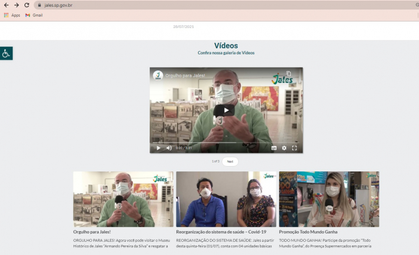Viewport: 419px width, 255px height.
Task: Click the '1 of 3' page indicator
Action: 215,161
